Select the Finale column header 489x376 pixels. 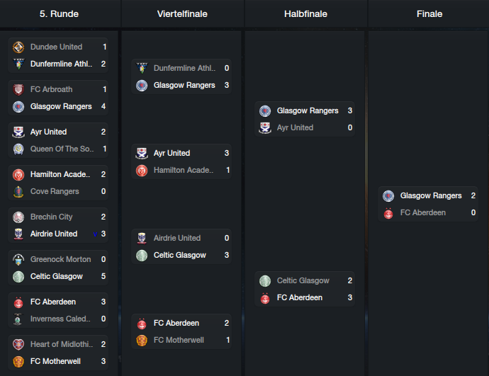[429, 13]
